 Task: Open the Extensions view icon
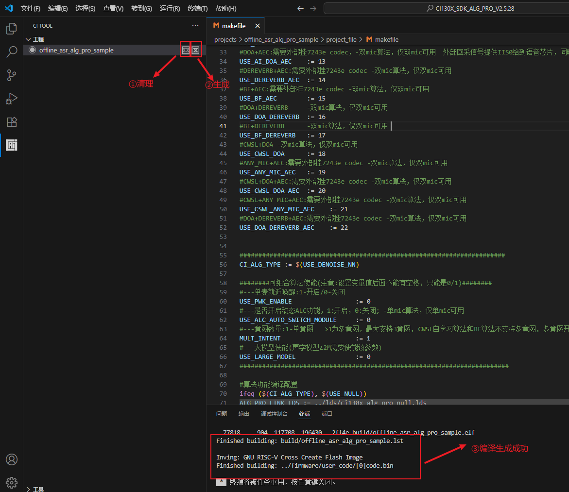click(x=11, y=122)
